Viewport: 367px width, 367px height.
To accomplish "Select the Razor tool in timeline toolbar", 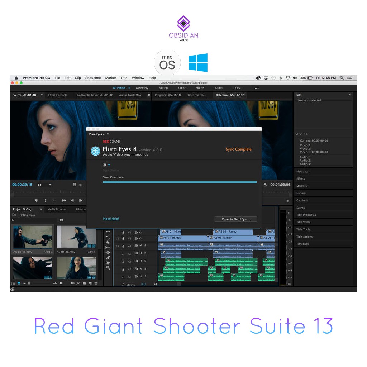I will pyautogui.click(x=108, y=242).
